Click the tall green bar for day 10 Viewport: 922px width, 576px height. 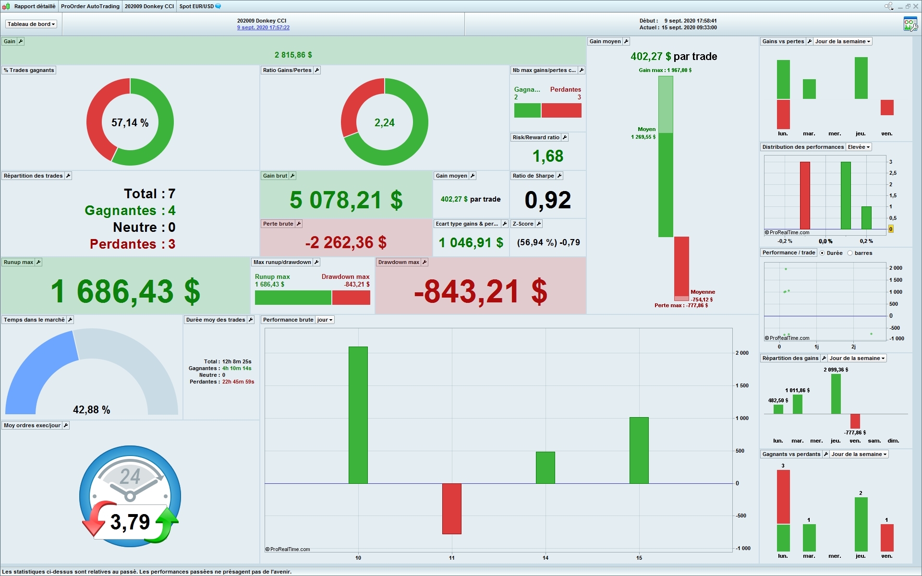click(x=358, y=415)
